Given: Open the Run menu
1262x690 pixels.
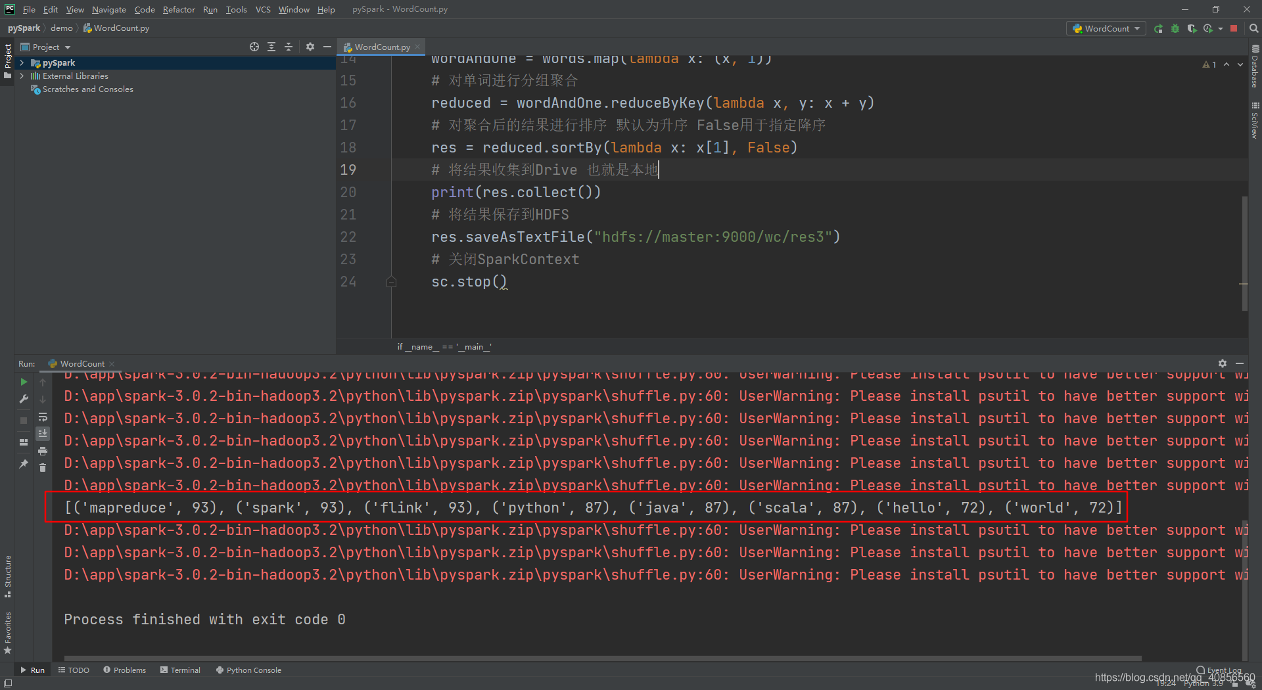Looking at the screenshot, I should 210,9.
